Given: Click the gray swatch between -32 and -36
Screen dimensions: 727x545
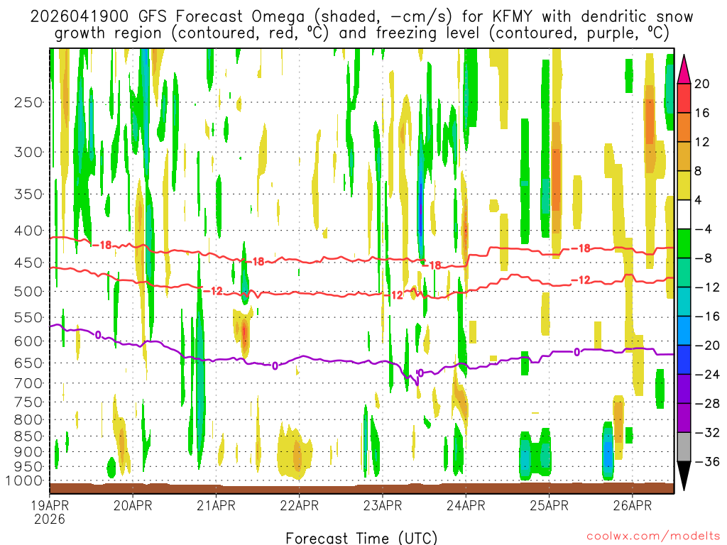Looking at the screenshot, I should [684, 447].
